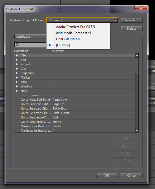The width and height of the screenshot is (155, 189).
Task: Select the Go to Next Edit Point command
Action: 36,100
